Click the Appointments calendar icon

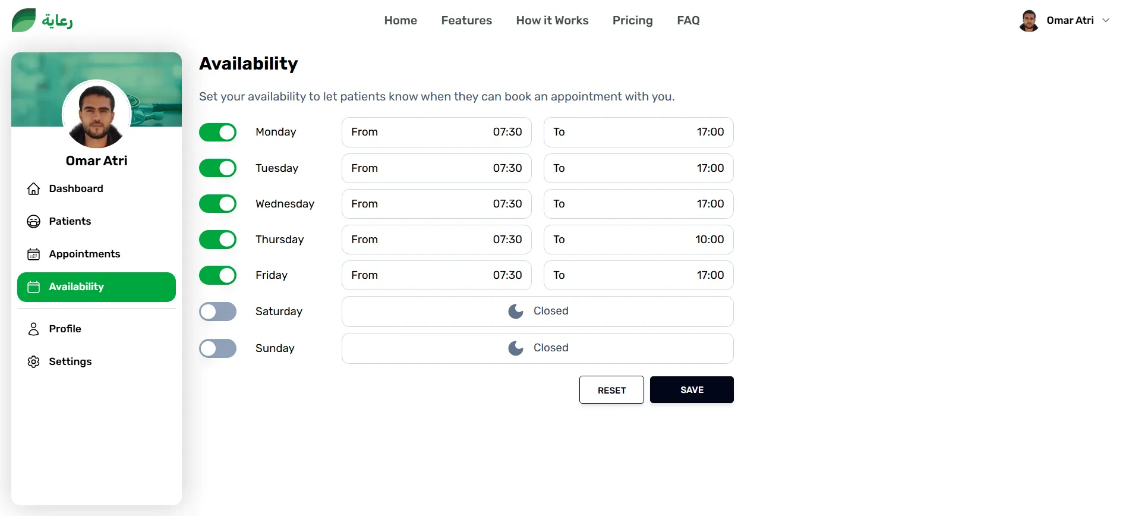tap(34, 254)
